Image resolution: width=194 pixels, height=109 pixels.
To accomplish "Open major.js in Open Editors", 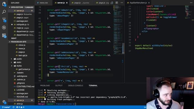I will click(x=21, y=28).
